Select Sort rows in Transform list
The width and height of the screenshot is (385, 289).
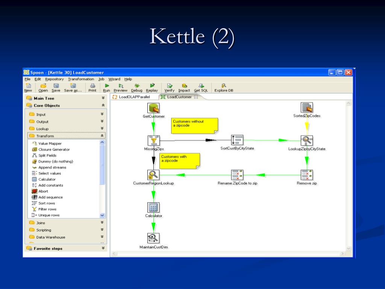[x=47, y=203]
